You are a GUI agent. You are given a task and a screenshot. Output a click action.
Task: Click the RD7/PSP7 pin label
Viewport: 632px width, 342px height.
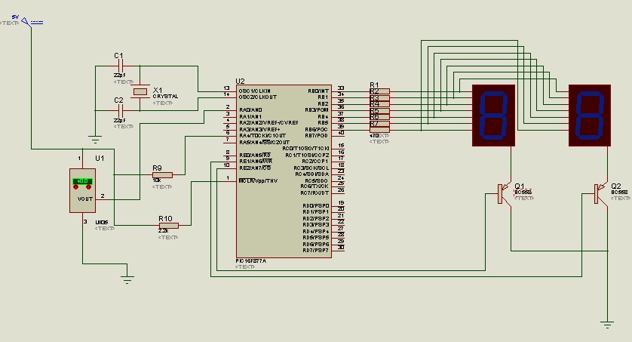[316, 251]
